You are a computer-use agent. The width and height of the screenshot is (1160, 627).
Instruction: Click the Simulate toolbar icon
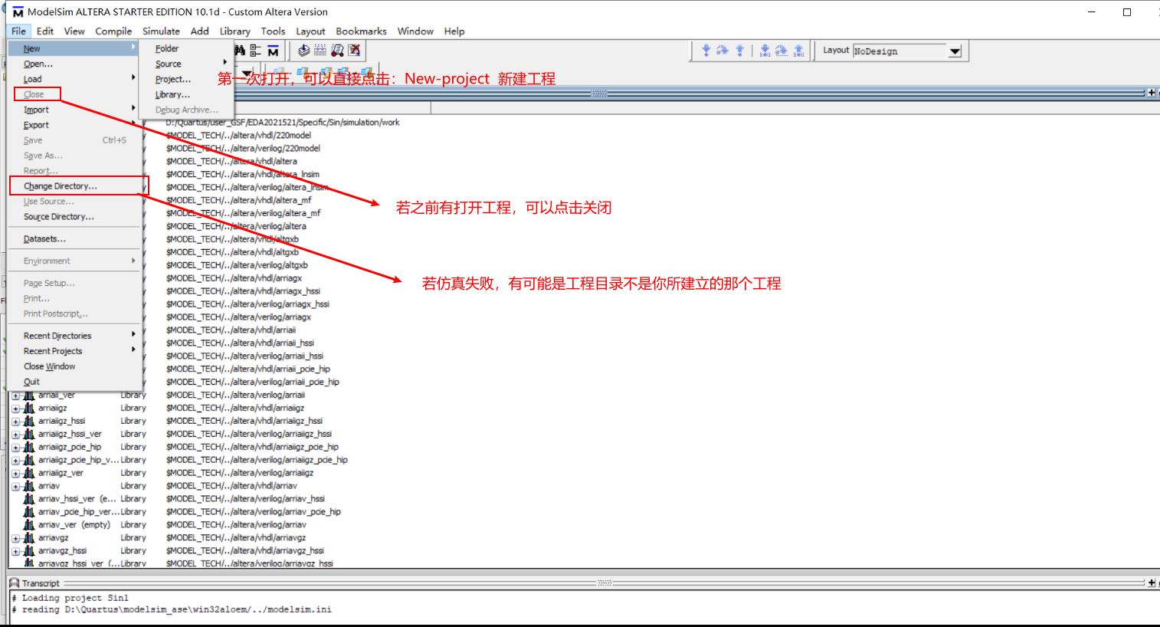click(337, 51)
